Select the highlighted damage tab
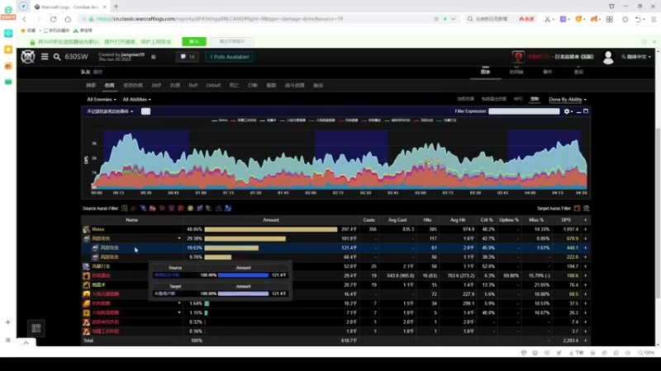The image size is (661, 371). (110, 86)
